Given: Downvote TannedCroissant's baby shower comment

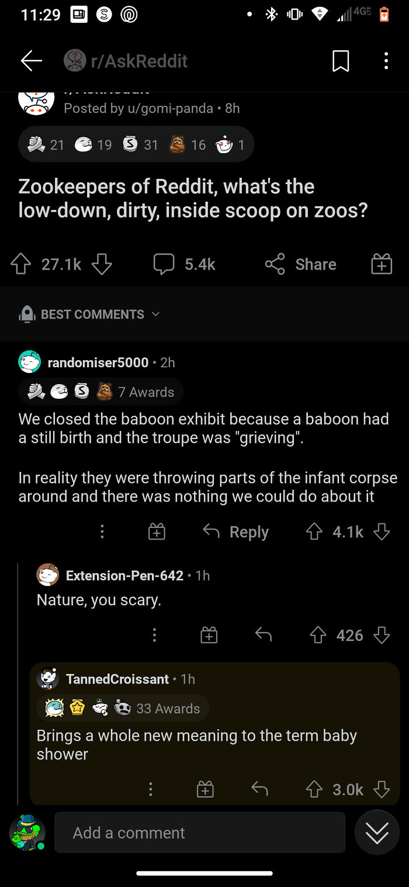Looking at the screenshot, I should (382, 789).
